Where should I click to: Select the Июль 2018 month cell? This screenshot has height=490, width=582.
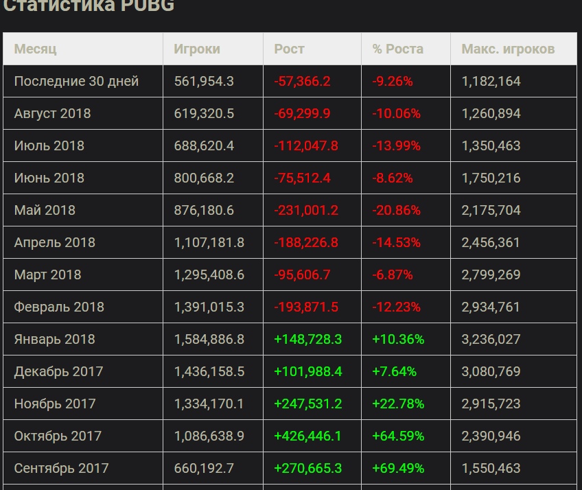(x=49, y=146)
